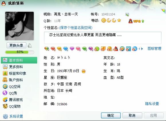166x121 pixels.
Task: Click the green diamond service icon
Action: [x=84, y=49]
